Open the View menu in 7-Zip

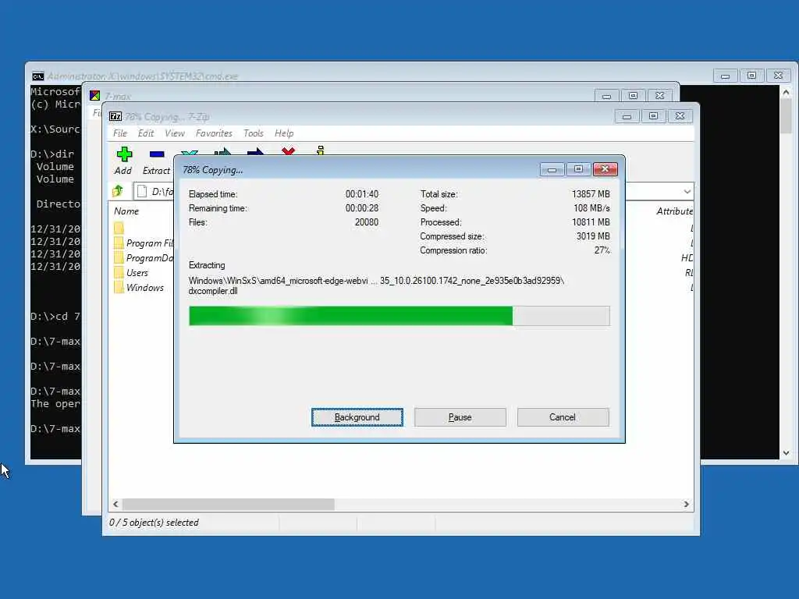click(175, 133)
